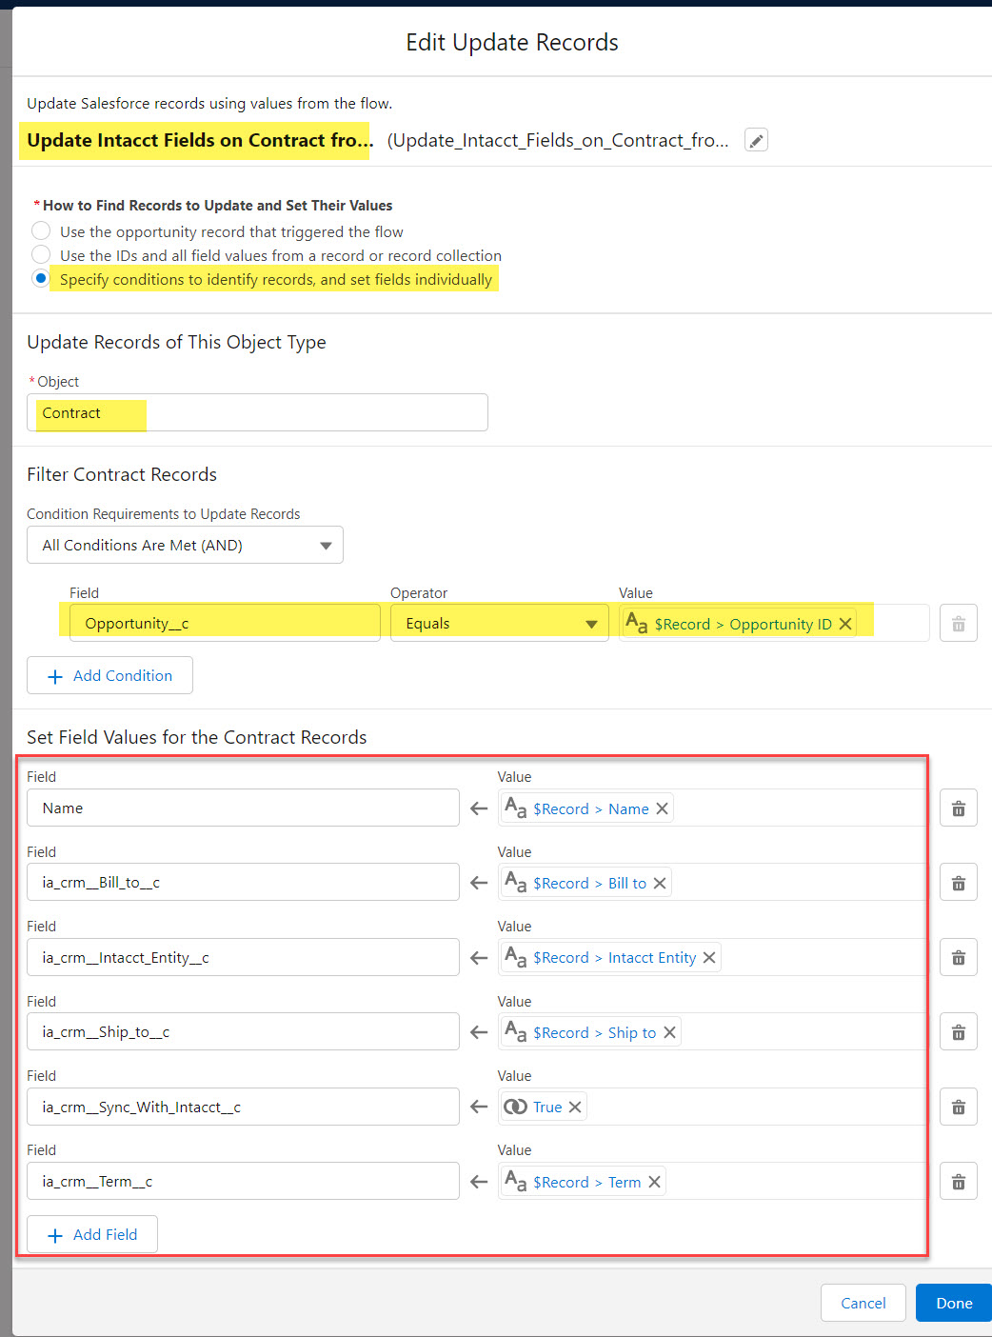Screen dimensions: 992x1337
Task: Delete the Name field row with trash icon
Action: click(x=958, y=808)
